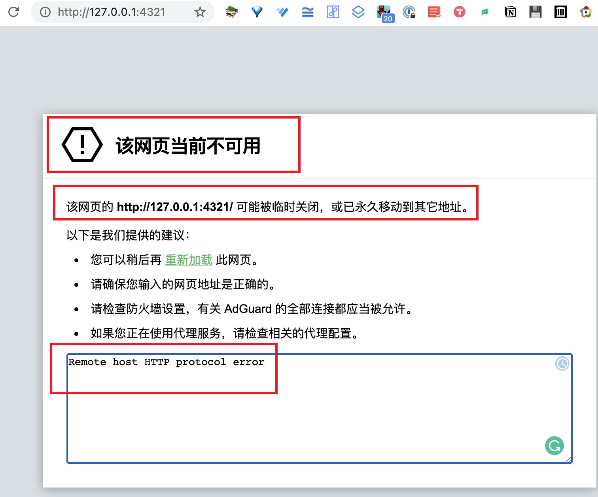
Task: Click the Grammarly icon in the text area
Action: tap(554, 446)
